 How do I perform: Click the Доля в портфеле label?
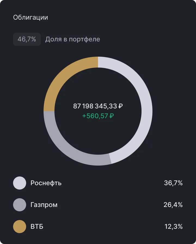[73, 39]
